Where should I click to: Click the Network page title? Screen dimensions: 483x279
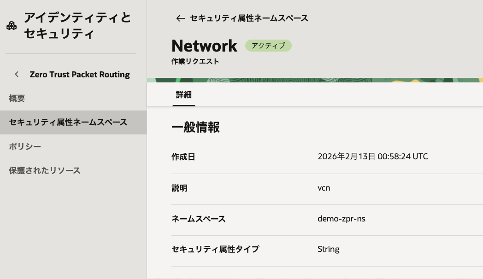point(204,46)
